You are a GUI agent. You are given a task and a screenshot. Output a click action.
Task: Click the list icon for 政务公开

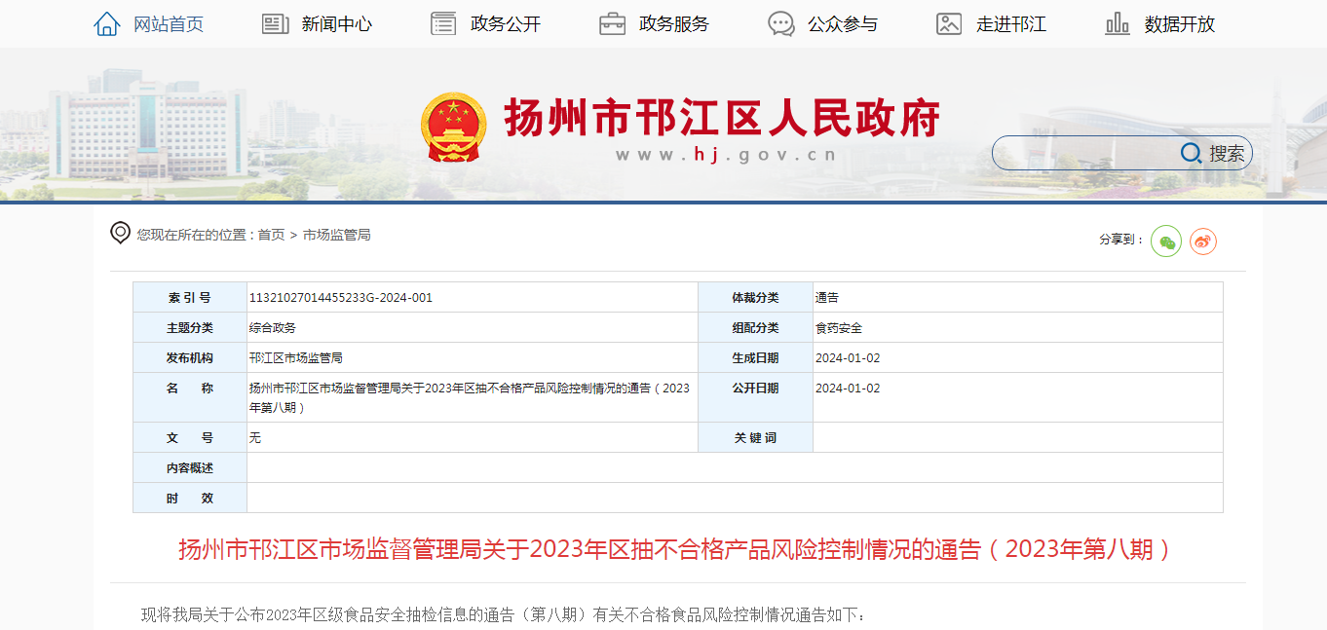point(443,24)
